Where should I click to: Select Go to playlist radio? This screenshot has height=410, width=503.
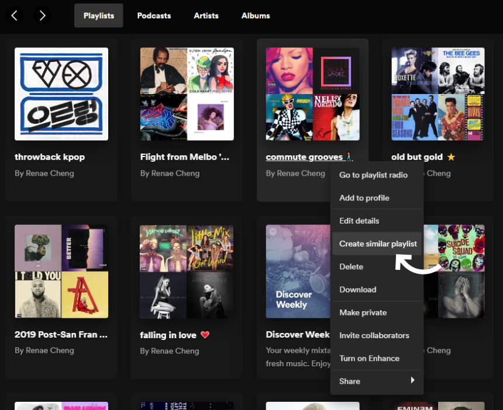click(x=373, y=175)
